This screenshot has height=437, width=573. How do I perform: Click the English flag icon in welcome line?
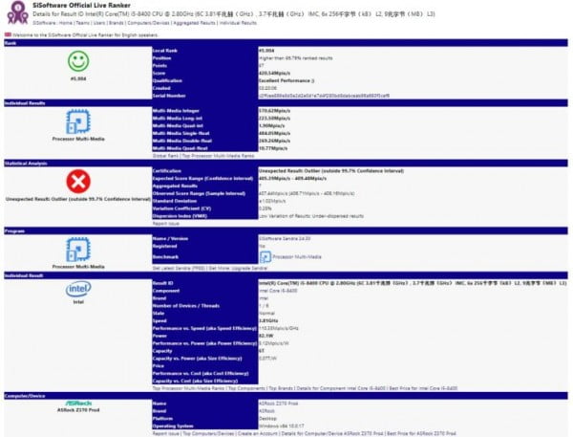[x=9, y=33]
